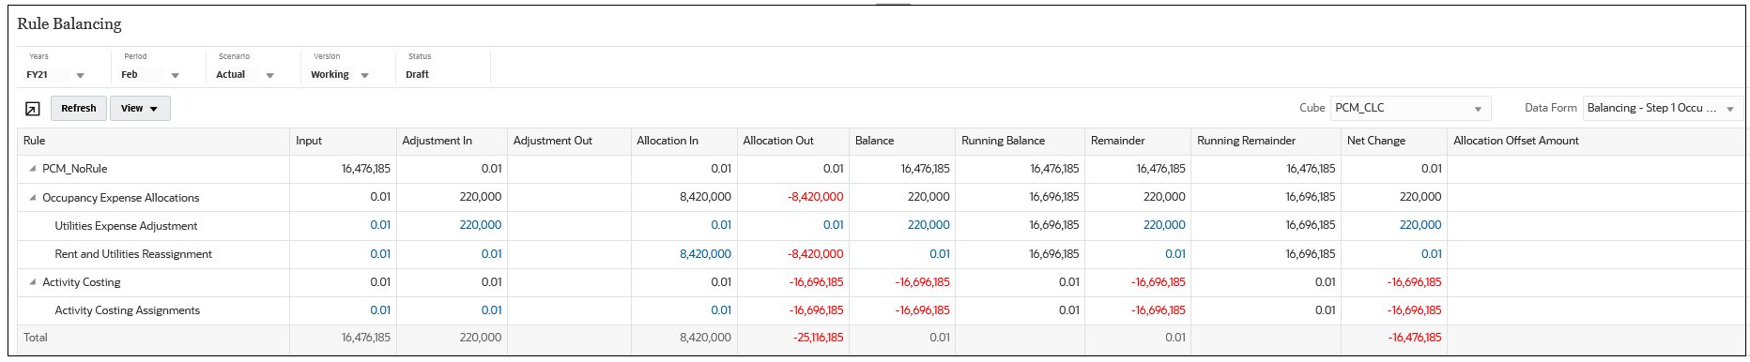Click Total Allocation Out -25,116,185
The height and width of the screenshot is (362, 1750).
click(818, 338)
